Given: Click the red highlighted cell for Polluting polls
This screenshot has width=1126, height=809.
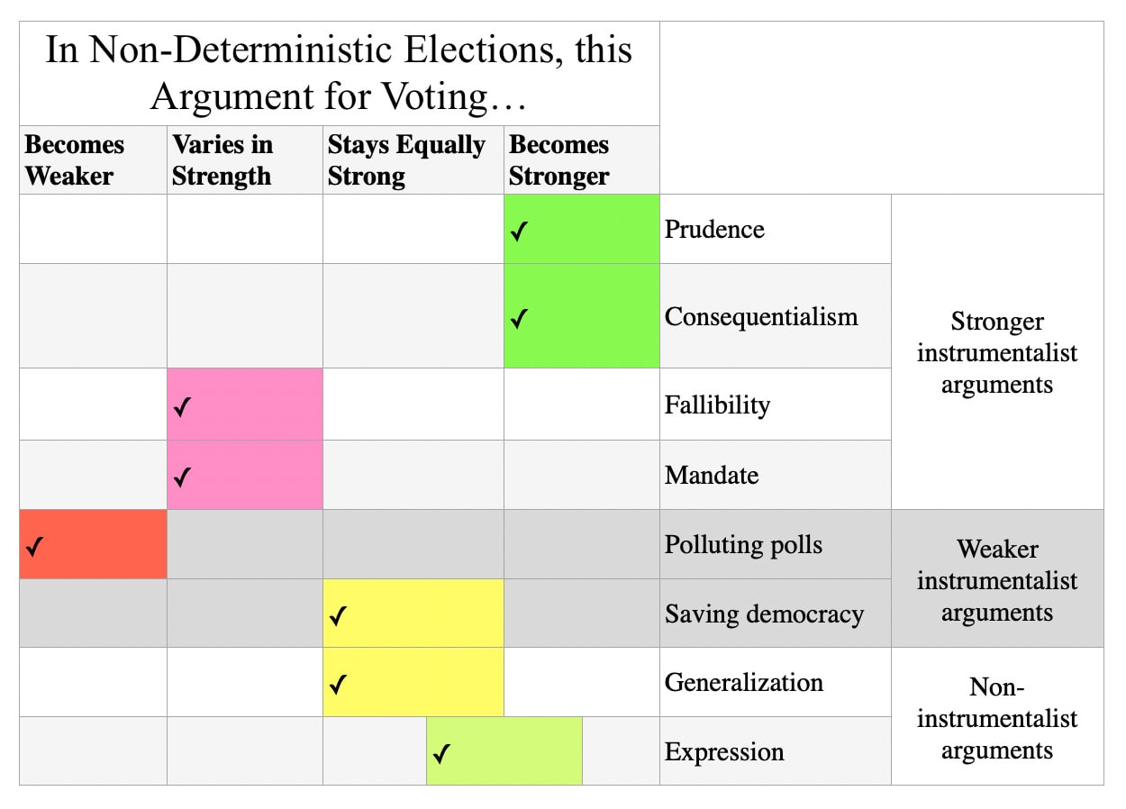Looking at the screenshot, I should pyautogui.click(x=93, y=544).
